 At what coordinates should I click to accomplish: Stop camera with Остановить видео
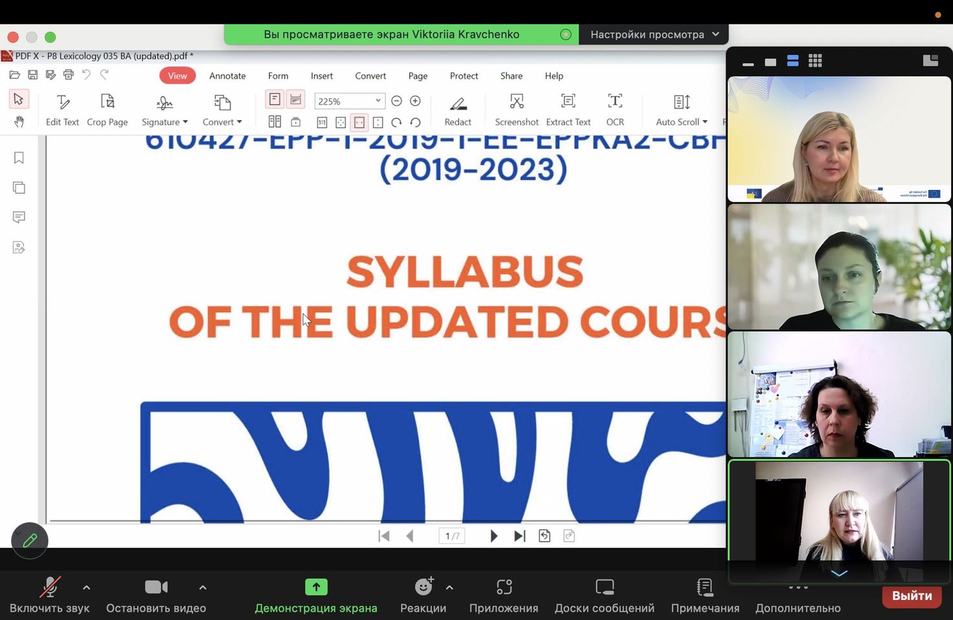[156, 595]
